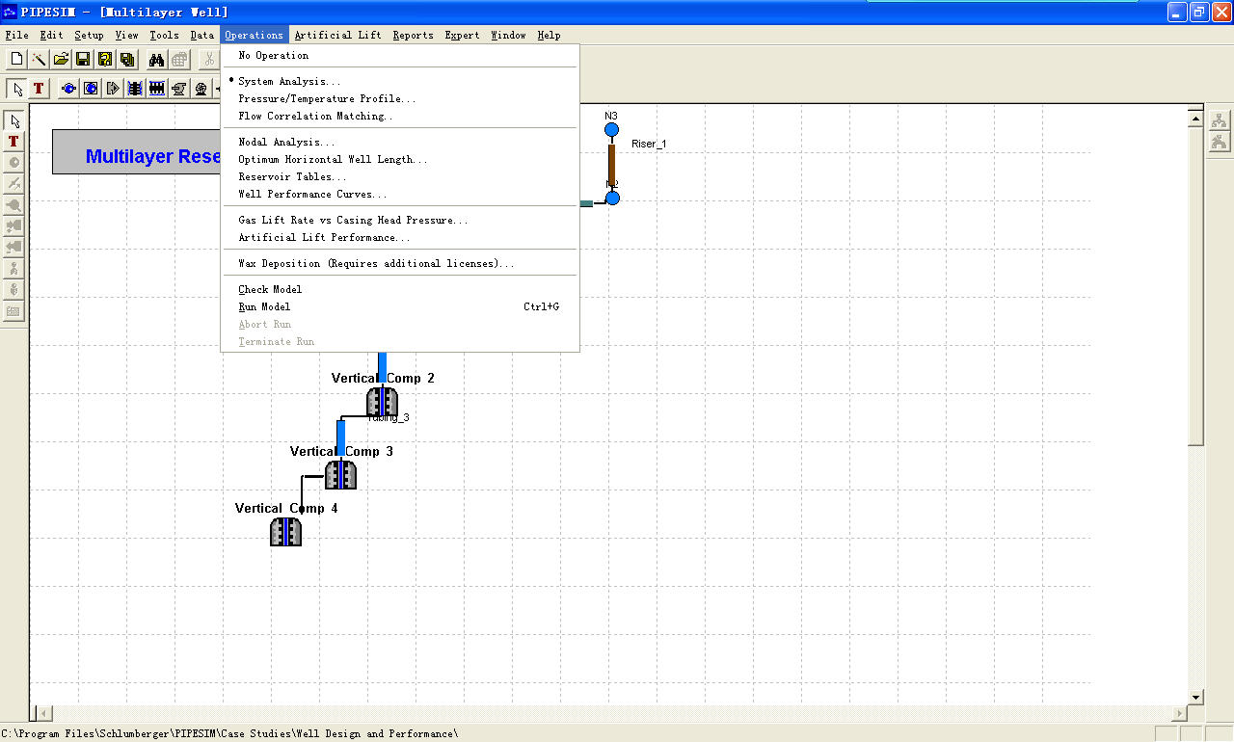1234x742 pixels.
Task: Select the gray arrow source tool
Action: (x=113, y=89)
